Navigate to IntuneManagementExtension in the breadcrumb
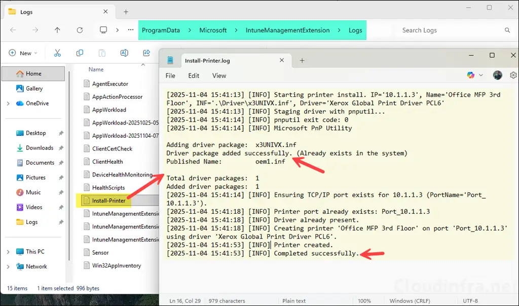The image size is (519, 306). 287,30
